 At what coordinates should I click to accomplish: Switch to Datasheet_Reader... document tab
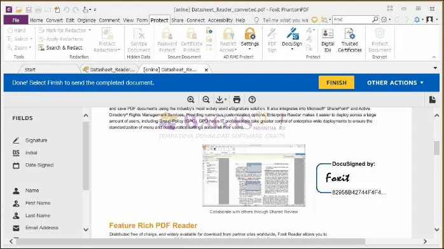[110, 69]
